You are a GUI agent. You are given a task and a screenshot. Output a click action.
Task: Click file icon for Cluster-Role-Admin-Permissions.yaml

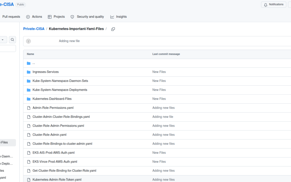pyautogui.click(x=29, y=126)
